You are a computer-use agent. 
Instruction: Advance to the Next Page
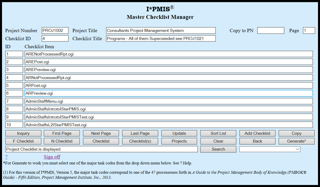click(x=101, y=133)
